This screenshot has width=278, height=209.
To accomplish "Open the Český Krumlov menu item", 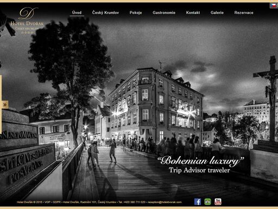I will coord(105,13).
